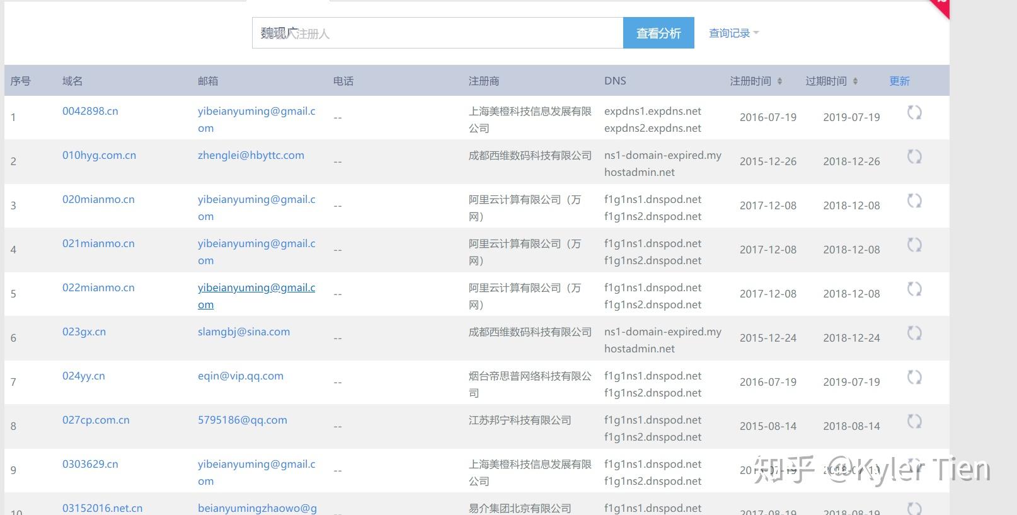1017x515 pixels.
Task: Click yibeianyuming email in row 1
Action: click(256, 119)
